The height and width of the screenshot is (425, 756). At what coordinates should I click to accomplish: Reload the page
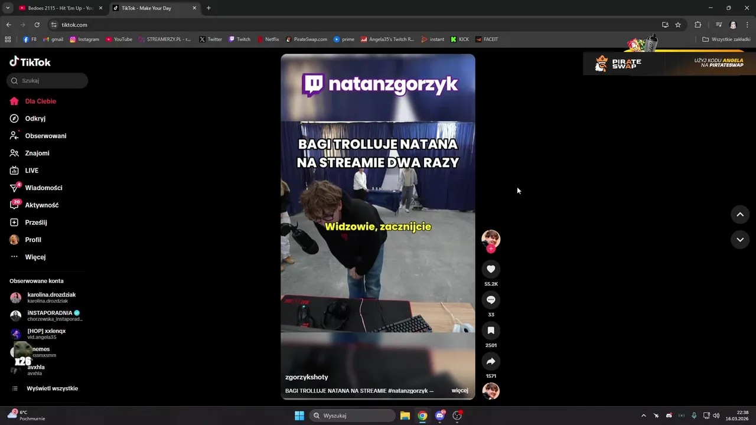pos(37,25)
